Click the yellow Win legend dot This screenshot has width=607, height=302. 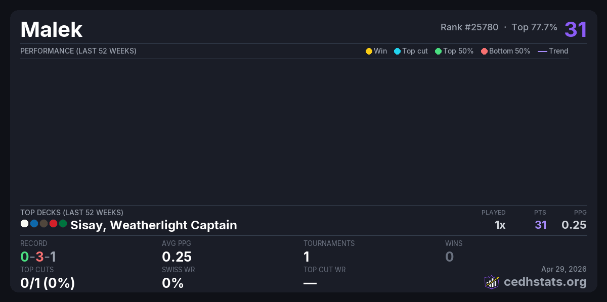coord(369,51)
